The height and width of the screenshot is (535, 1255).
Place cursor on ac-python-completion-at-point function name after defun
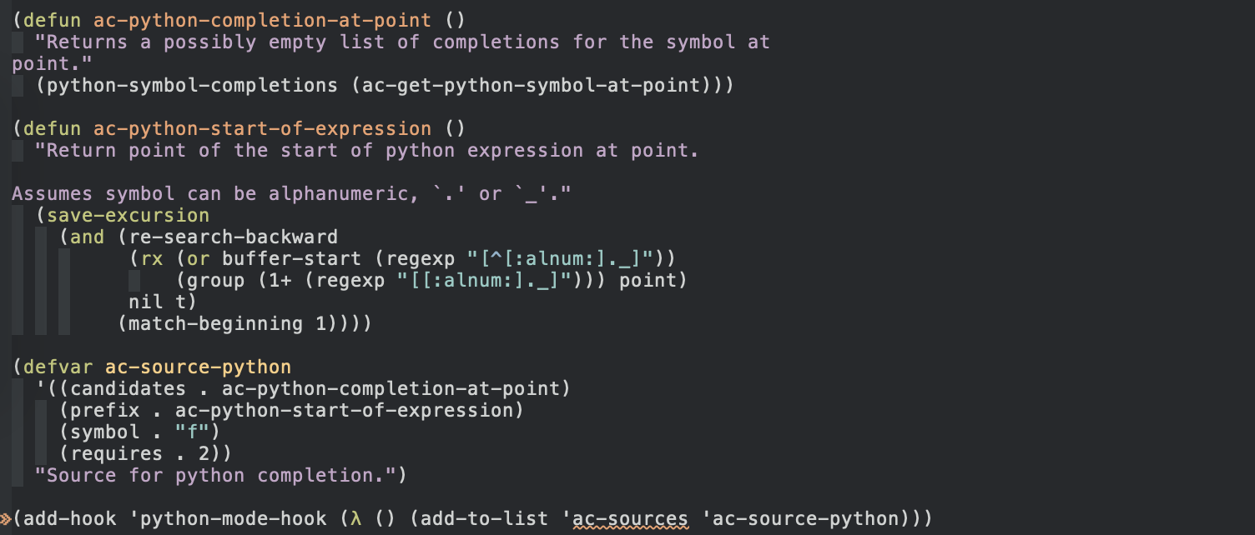(x=263, y=20)
